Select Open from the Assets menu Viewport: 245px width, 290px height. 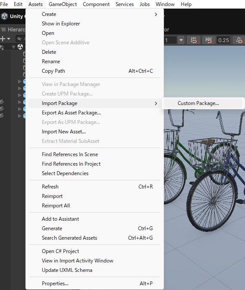[x=94, y=33]
